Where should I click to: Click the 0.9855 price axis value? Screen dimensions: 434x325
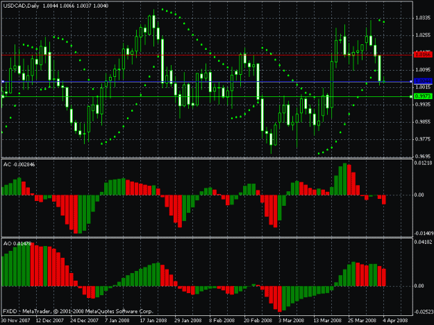pos(423,122)
